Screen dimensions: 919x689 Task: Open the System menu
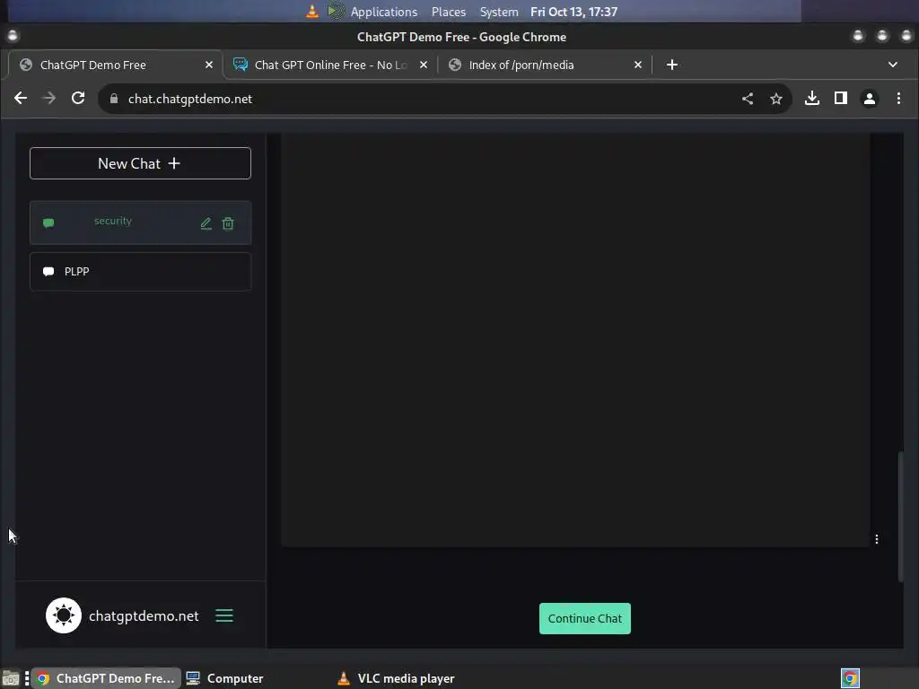point(499,12)
